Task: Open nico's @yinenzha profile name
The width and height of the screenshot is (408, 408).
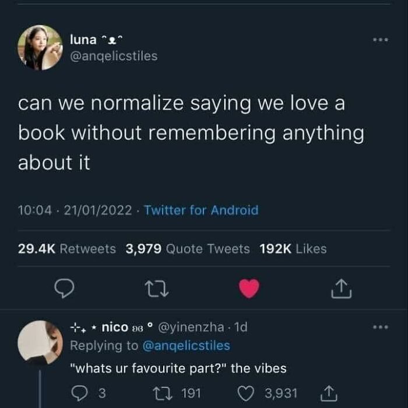Action: pos(191,327)
